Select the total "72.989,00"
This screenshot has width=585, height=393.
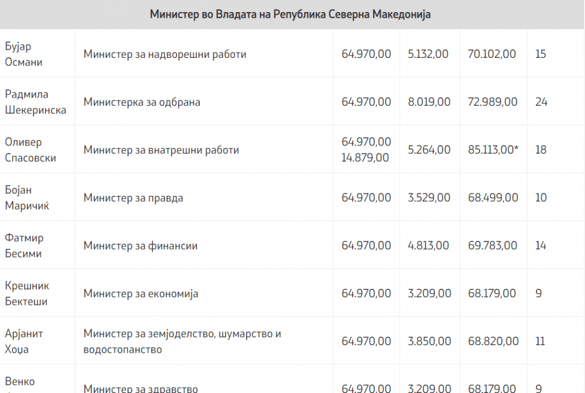[492, 102]
